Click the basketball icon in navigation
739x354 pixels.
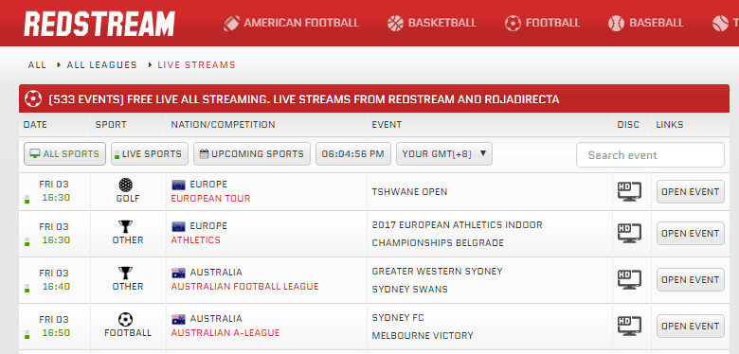[x=395, y=23]
